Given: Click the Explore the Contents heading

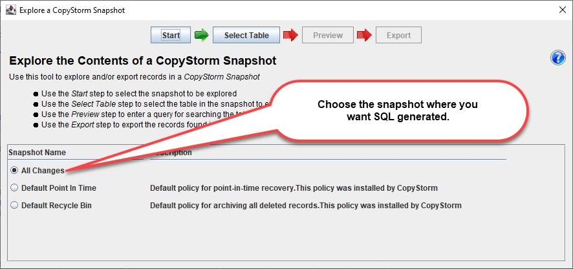Looking at the screenshot, I should [142, 61].
